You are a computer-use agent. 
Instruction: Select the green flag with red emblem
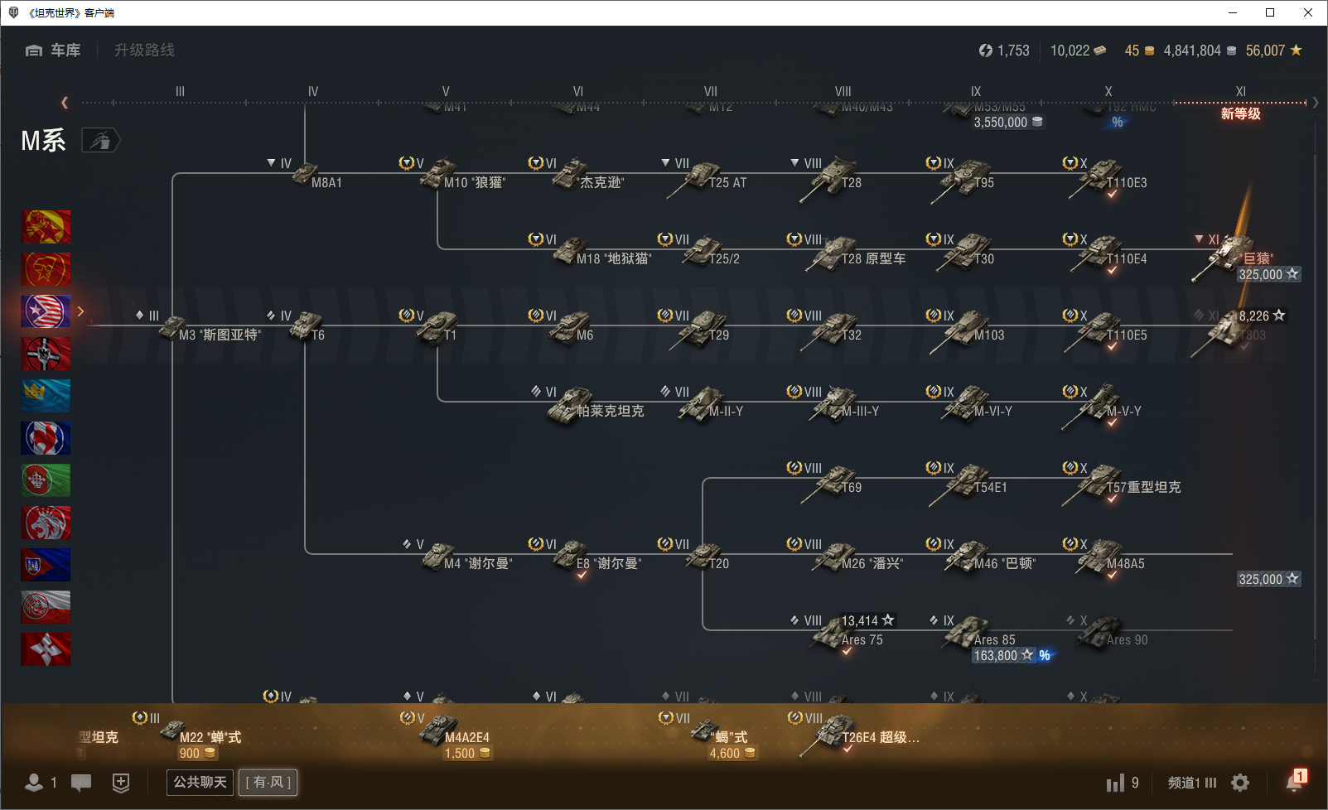pos(46,480)
